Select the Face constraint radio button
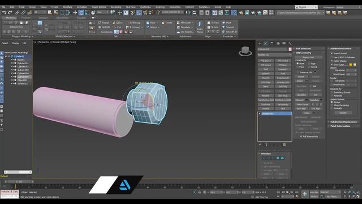This screenshot has width=362, height=204. [x=298, y=67]
